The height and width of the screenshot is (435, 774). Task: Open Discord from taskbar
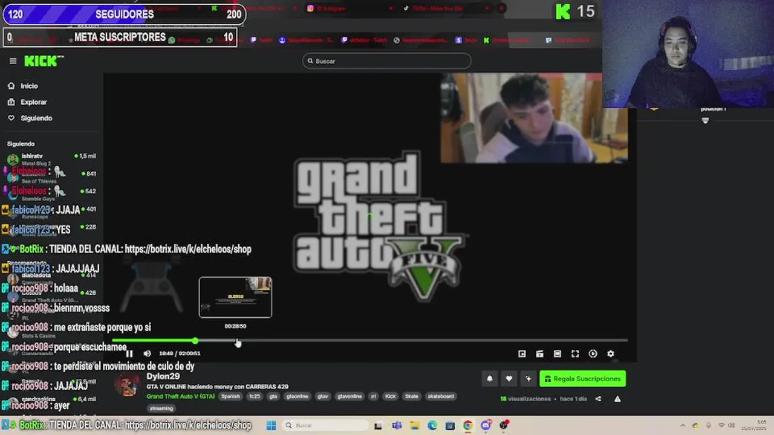click(486, 425)
